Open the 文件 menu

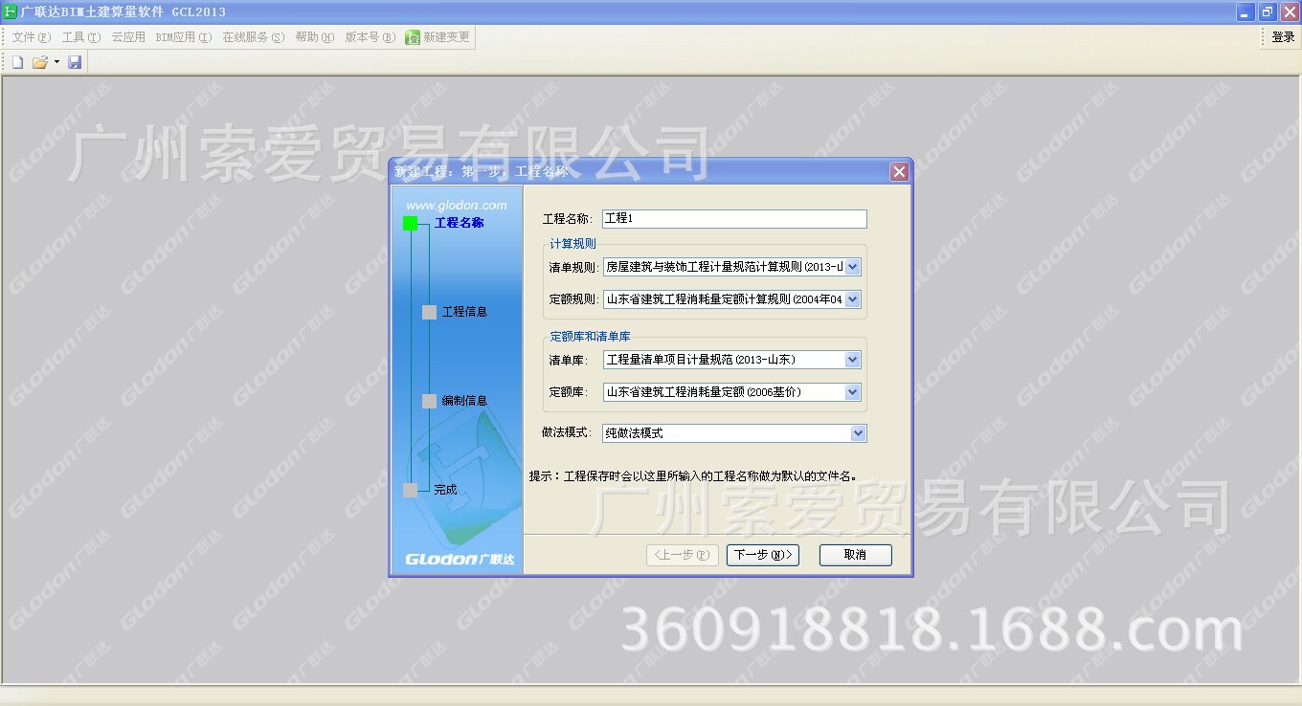click(x=32, y=37)
